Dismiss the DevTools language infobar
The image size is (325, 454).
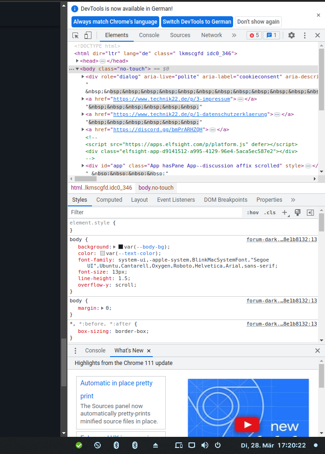[x=318, y=15]
